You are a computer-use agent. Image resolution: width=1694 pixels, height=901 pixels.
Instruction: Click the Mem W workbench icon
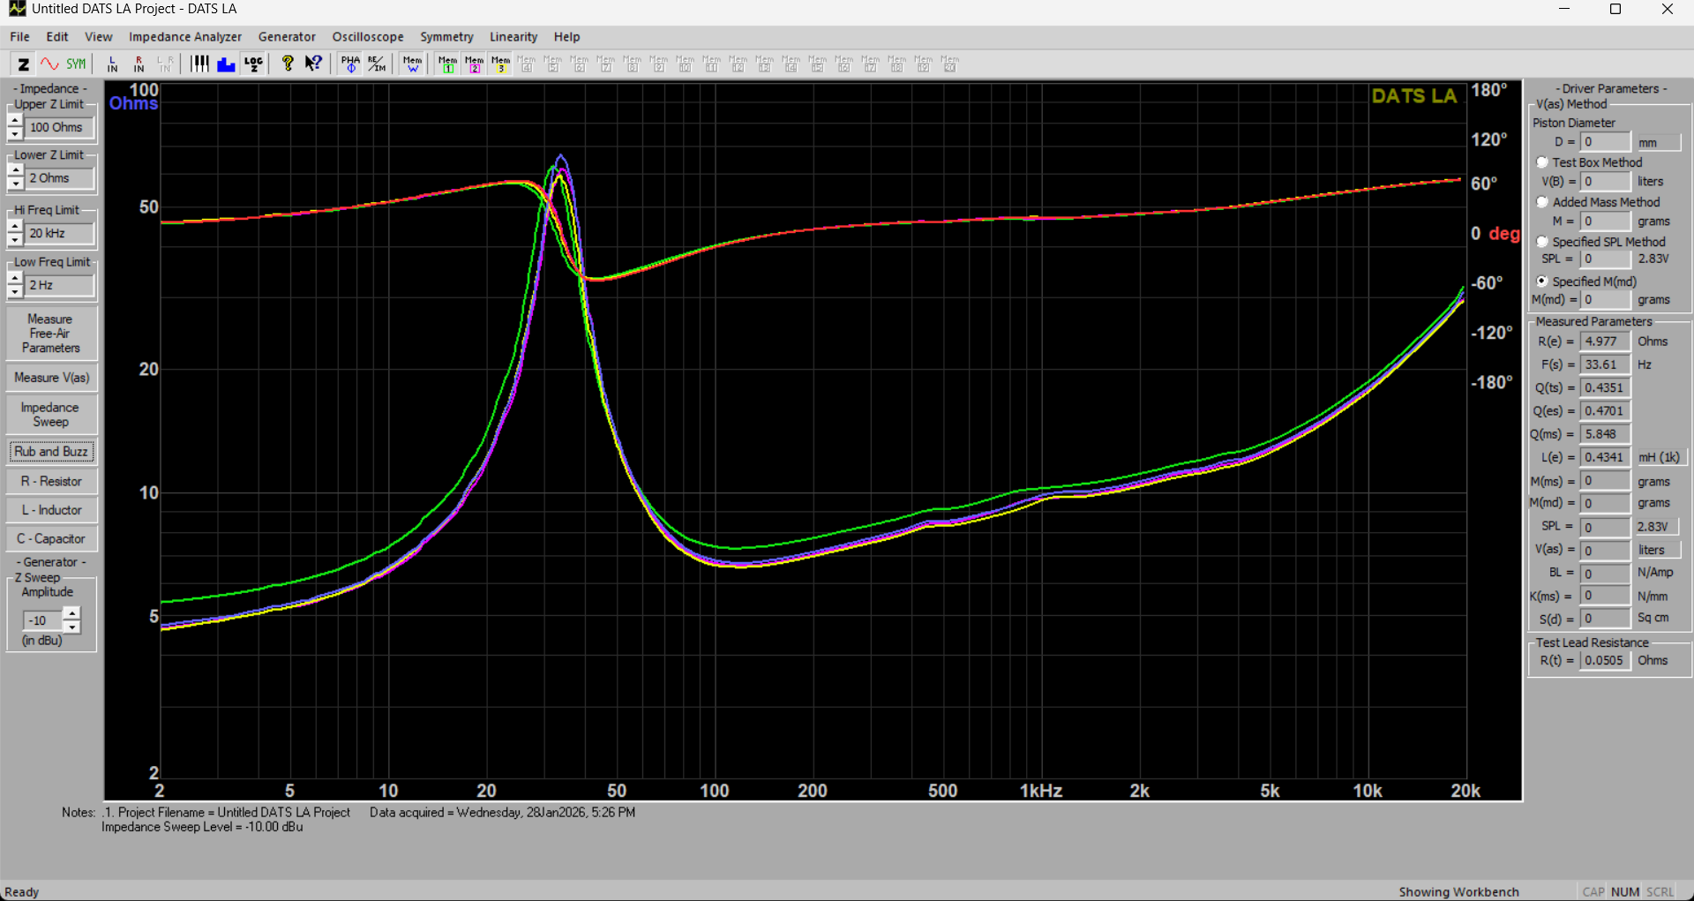point(412,64)
